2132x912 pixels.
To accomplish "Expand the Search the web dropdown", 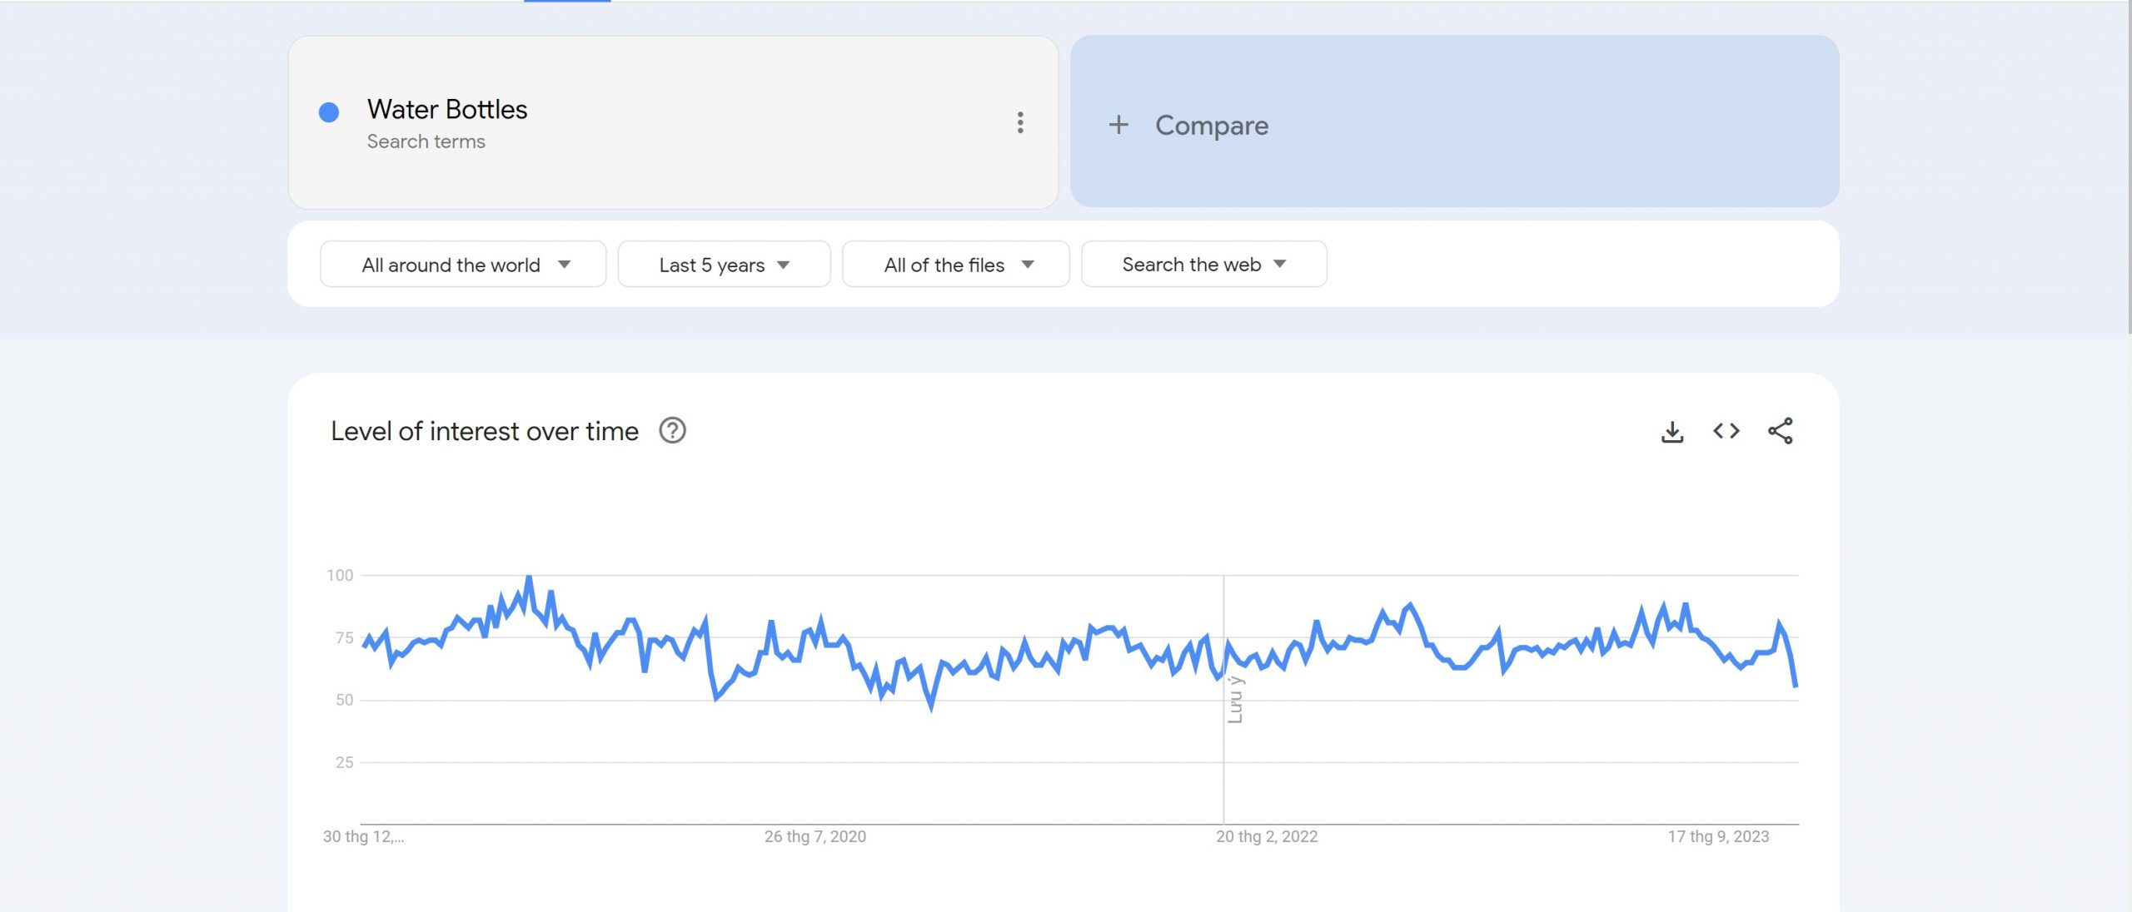I will [1203, 265].
